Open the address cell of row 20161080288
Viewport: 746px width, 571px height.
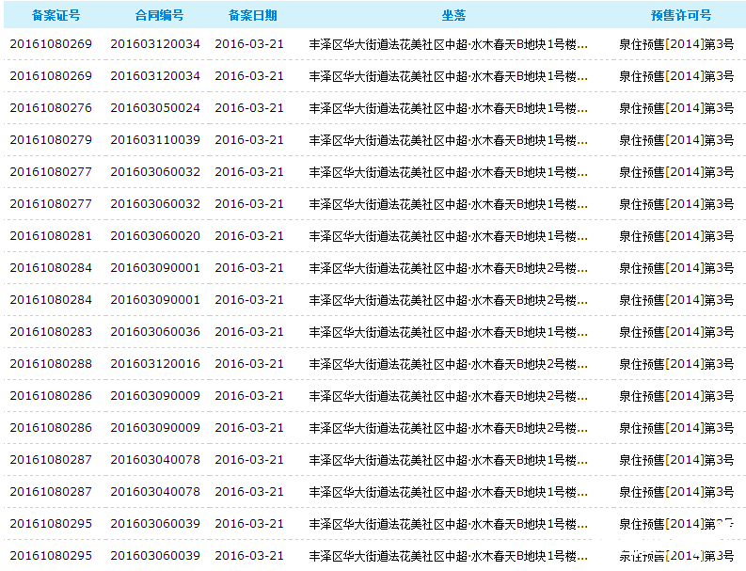(448, 364)
